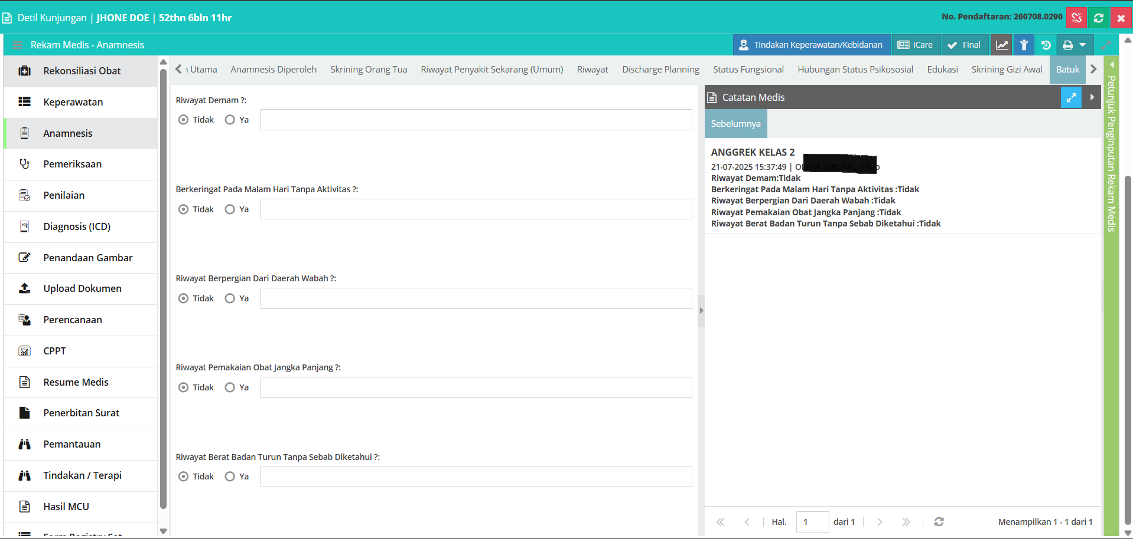
Task: Toggle the hamburger menu beside Rekam Medis
Action: (17, 45)
